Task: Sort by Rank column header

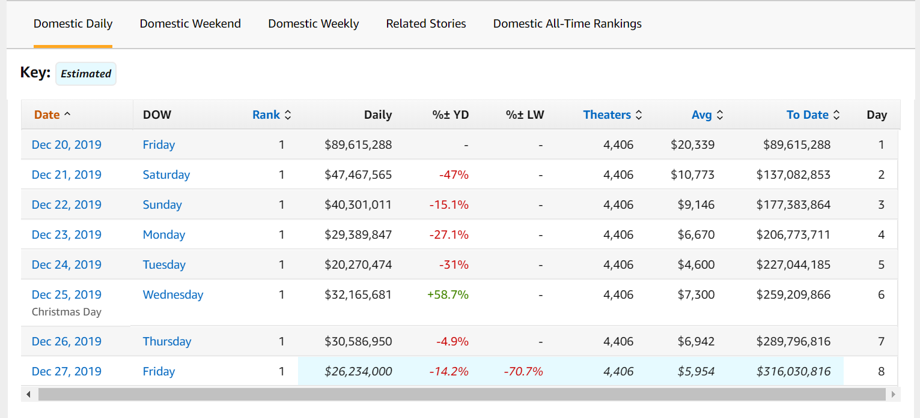Action: click(x=266, y=115)
